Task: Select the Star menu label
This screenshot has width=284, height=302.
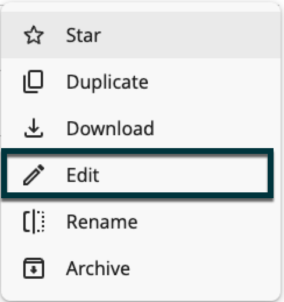Action: click(83, 35)
